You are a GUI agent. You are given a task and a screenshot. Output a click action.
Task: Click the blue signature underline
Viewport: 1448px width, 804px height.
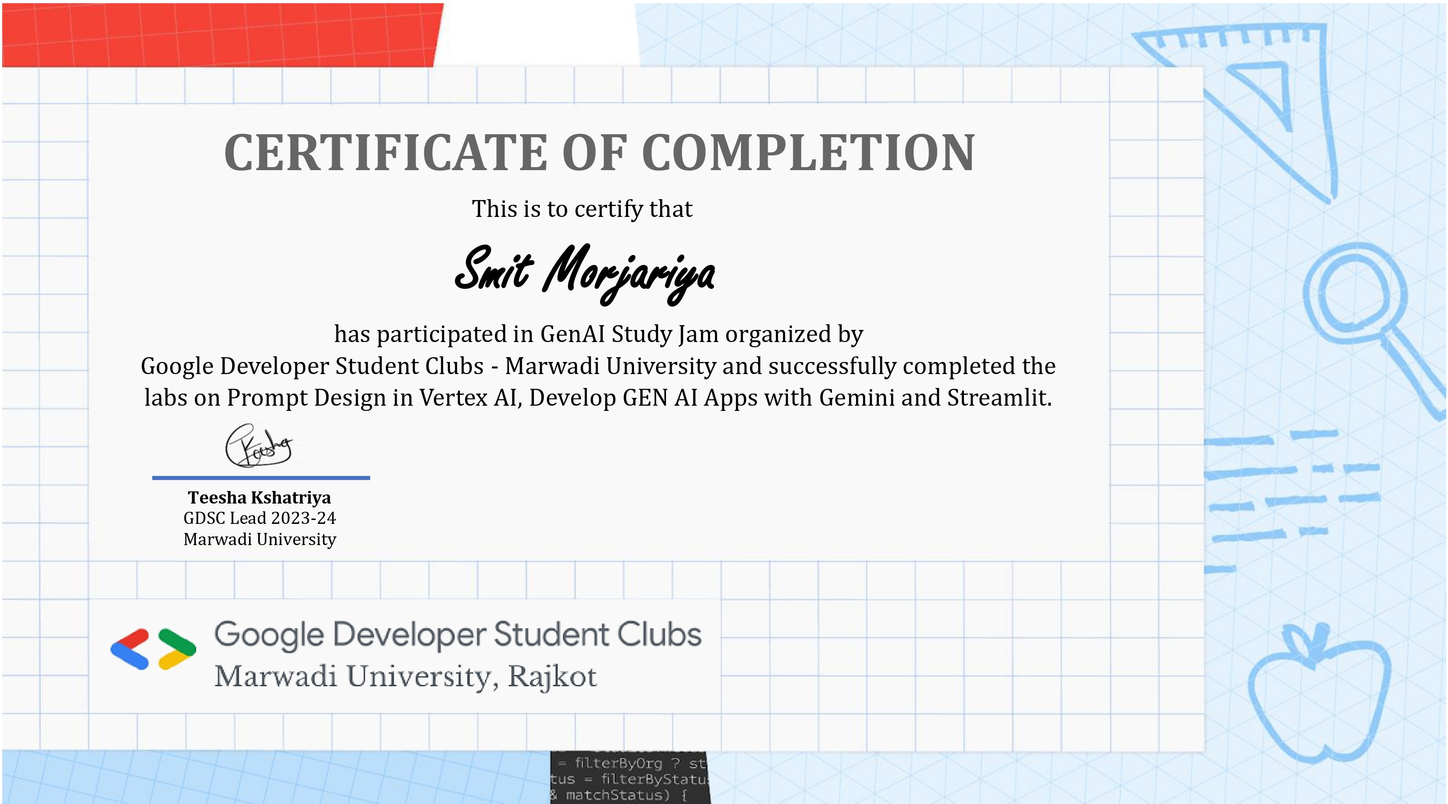[x=261, y=478]
